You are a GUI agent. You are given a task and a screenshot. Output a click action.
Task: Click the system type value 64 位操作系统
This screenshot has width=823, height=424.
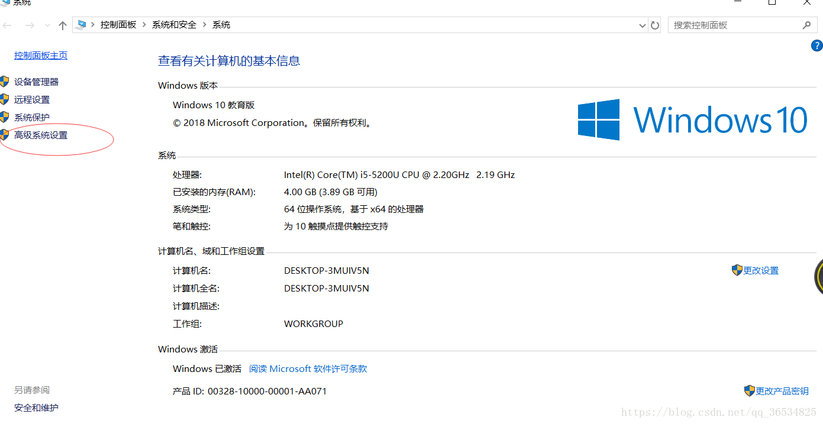tap(354, 209)
